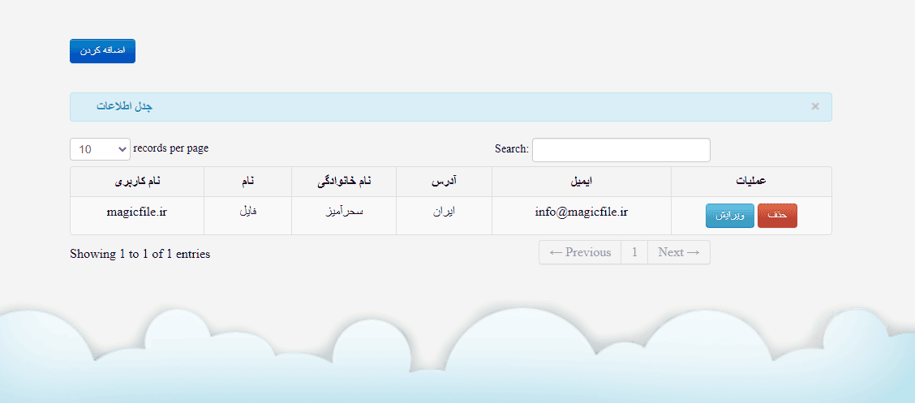Sort by the نام column header
Image resolution: width=915 pixels, height=403 pixels.
[x=248, y=182]
